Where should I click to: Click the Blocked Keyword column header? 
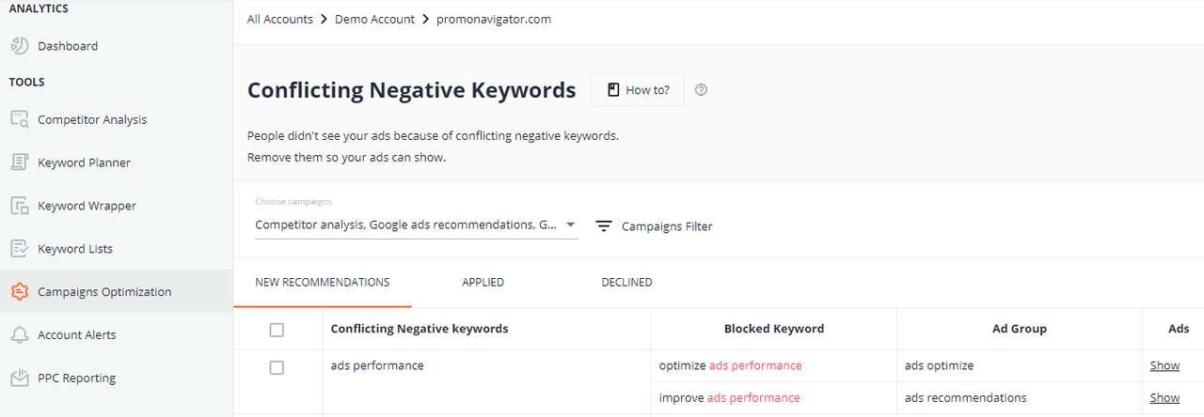tap(774, 329)
